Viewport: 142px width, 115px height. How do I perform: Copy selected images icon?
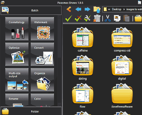point(117,18)
